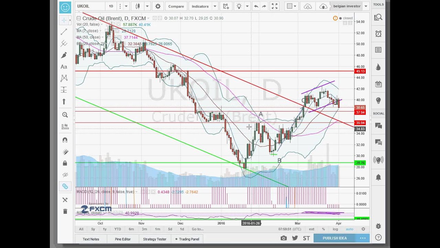Select the measure ruler tool

65,126
